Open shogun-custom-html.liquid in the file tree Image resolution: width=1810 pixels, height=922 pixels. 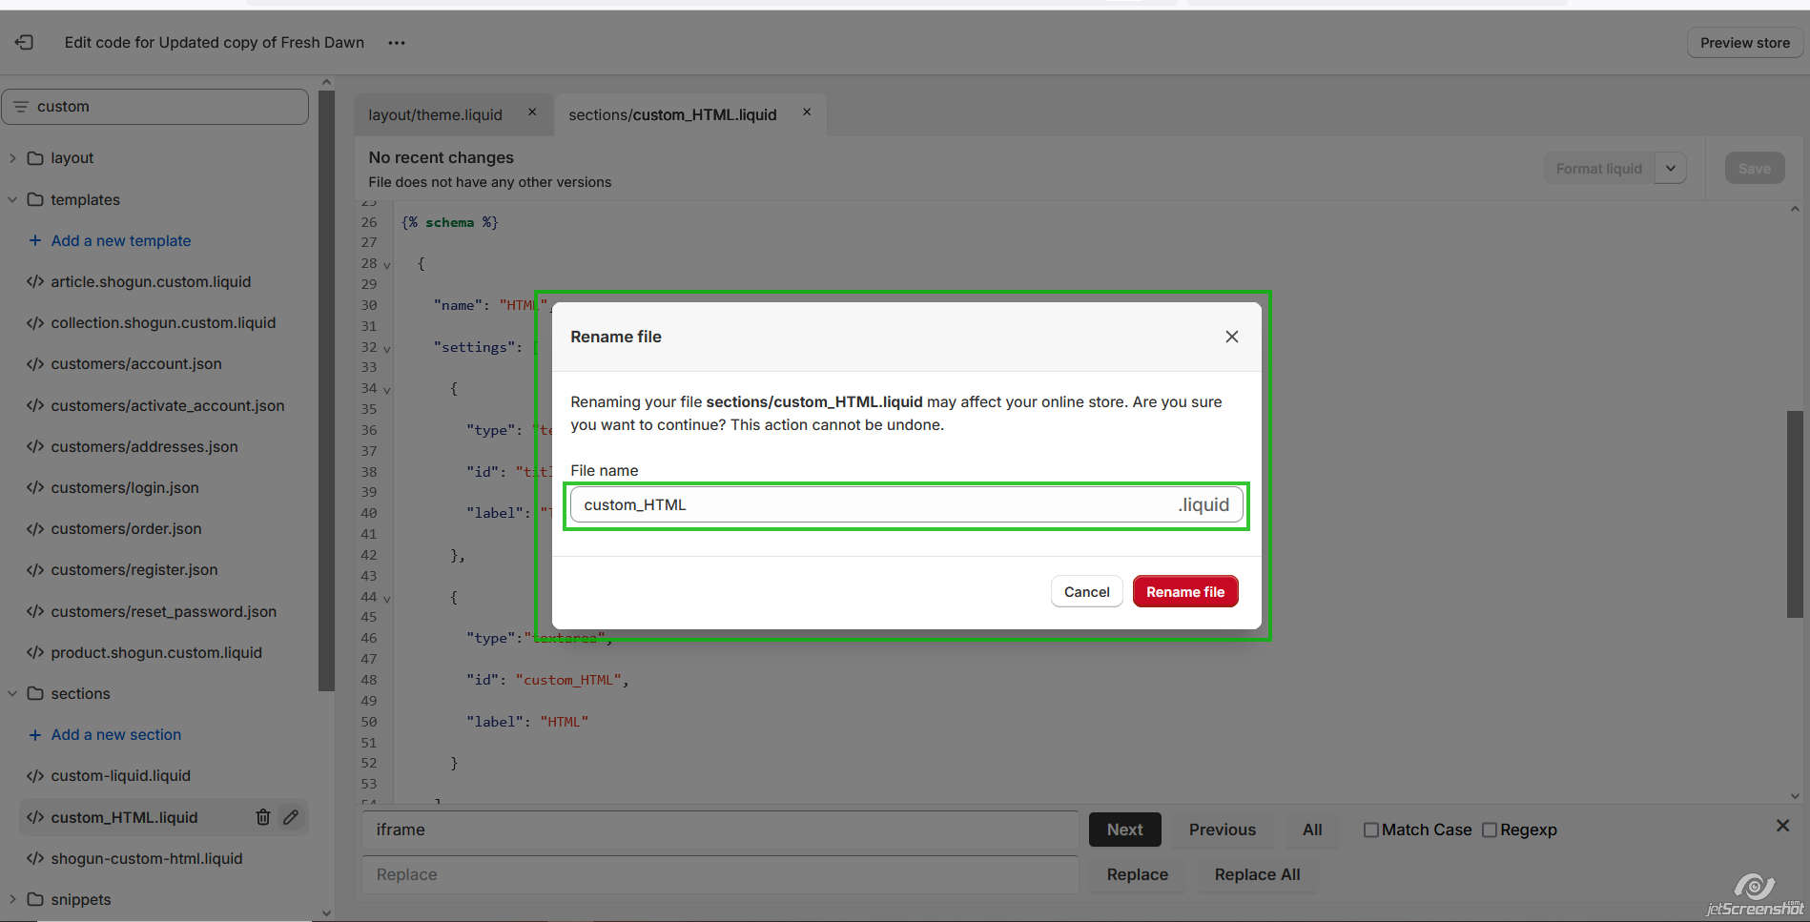tap(147, 858)
